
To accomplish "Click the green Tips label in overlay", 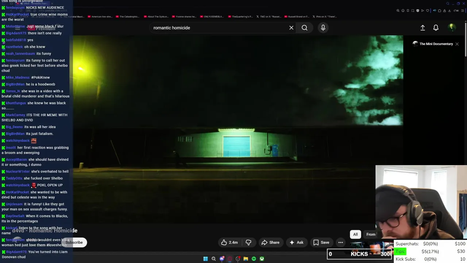I will pyautogui.click(x=400, y=251).
